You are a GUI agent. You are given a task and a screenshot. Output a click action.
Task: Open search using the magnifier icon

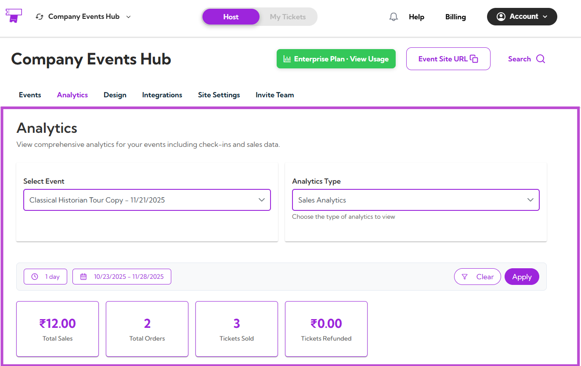541,59
